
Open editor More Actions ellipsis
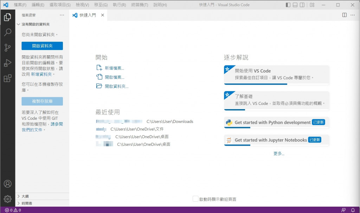coord(353,15)
